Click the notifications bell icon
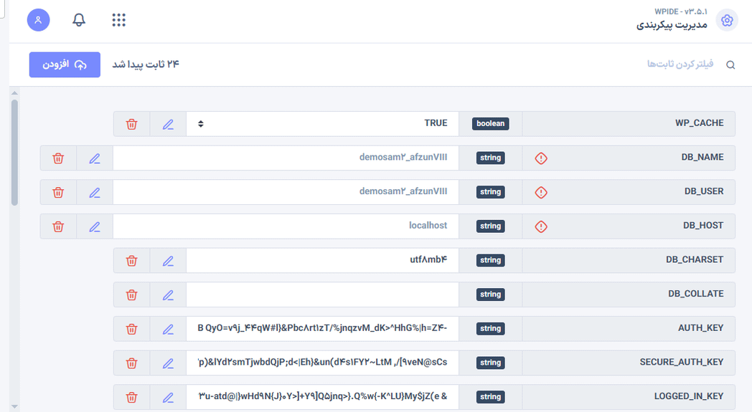This screenshot has height=412, width=752. (x=79, y=20)
